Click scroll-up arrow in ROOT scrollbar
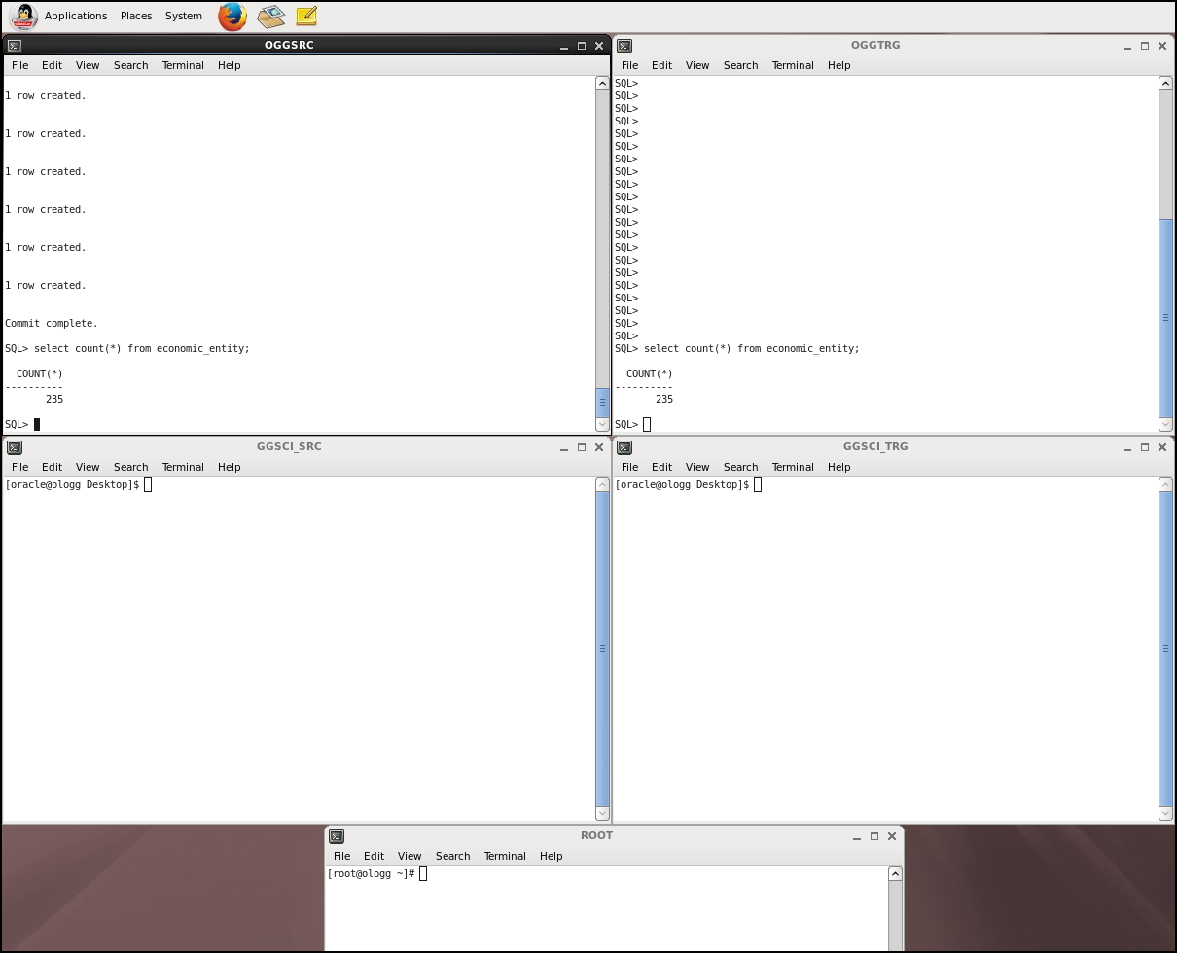1177x953 pixels. coord(895,874)
